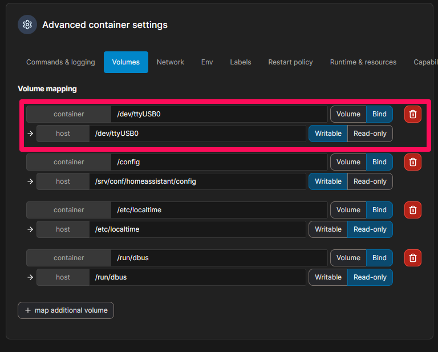The width and height of the screenshot is (438, 352).
Task: Switch /config mapping type to Volume
Action: pyautogui.click(x=348, y=162)
